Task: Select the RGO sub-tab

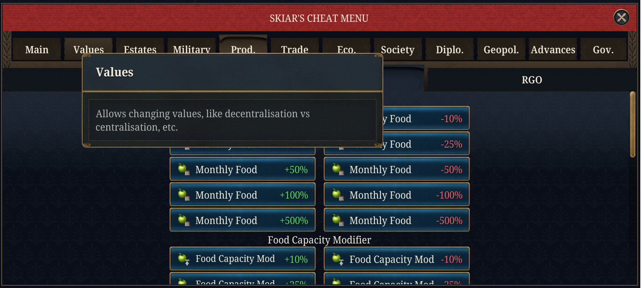Action: coord(531,80)
